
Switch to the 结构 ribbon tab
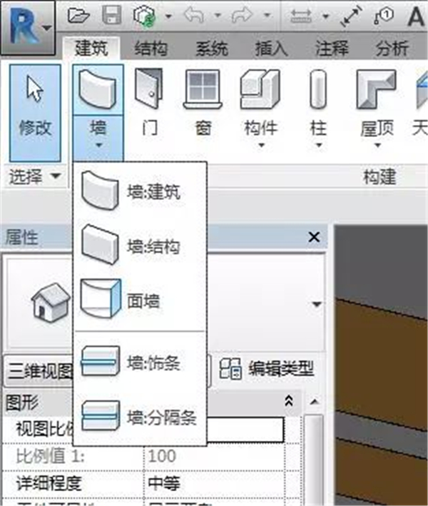tap(151, 49)
